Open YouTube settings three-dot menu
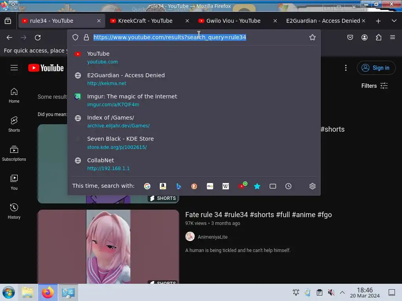The width and height of the screenshot is (402, 301). [345, 68]
